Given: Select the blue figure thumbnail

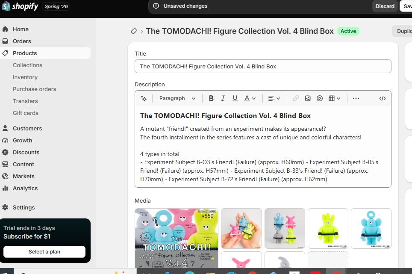Looking at the screenshot, I should (x=371, y=228).
